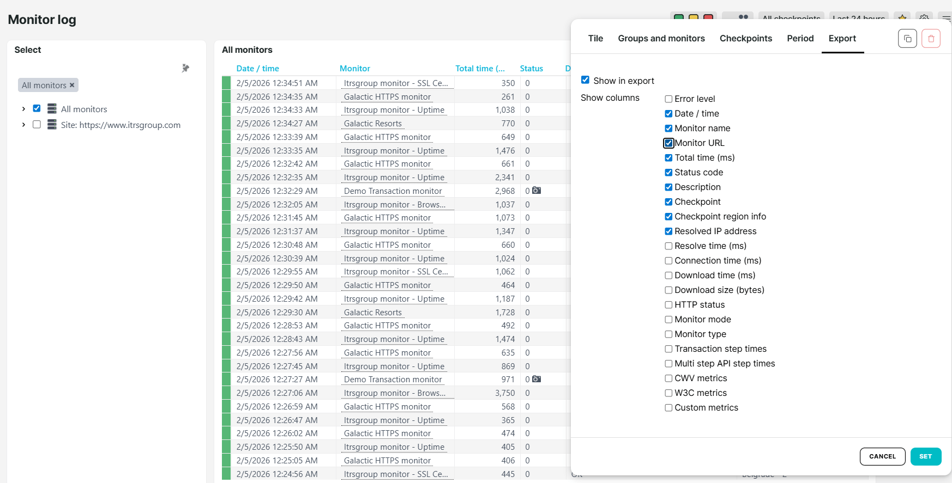This screenshot has height=483, width=952.
Task: Open the Galactic Resorts monitor link
Action: [372, 124]
